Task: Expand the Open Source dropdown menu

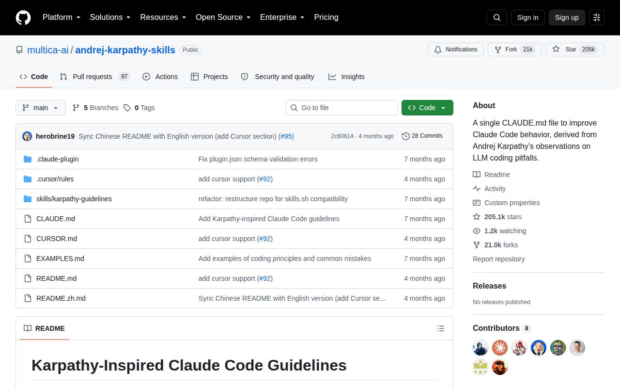Action: pyautogui.click(x=223, y=17)
